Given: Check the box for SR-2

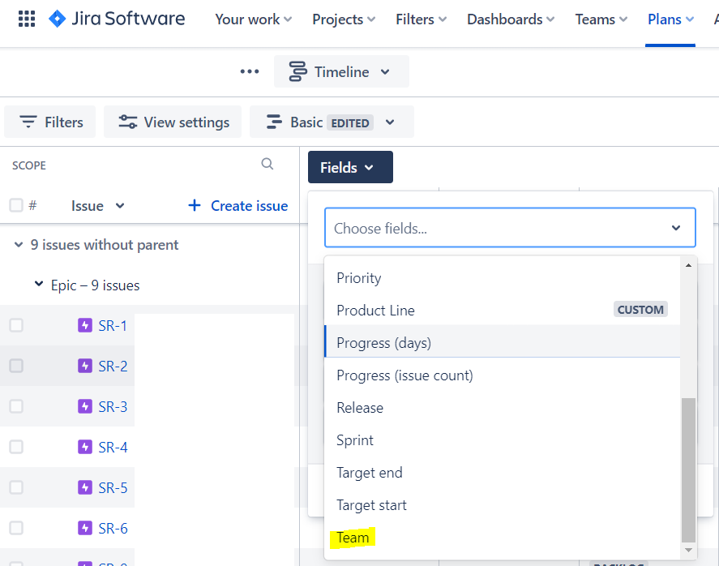Looking at the screenshot, I should [x=16, y=366].
